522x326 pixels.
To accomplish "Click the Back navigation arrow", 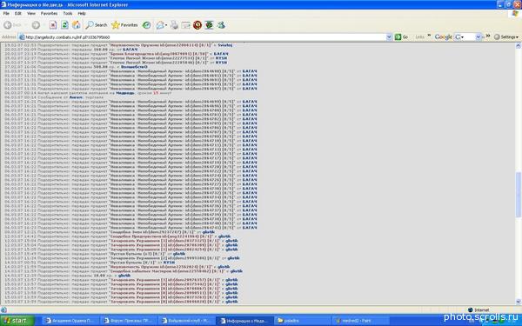I will point(8,25).
